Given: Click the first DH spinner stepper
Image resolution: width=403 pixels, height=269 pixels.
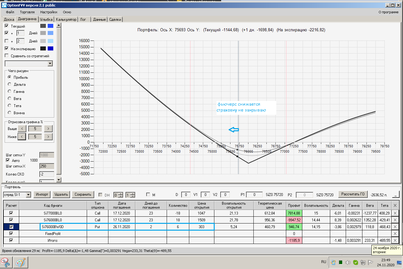Looking at the screenshot, I should (120, 195).
